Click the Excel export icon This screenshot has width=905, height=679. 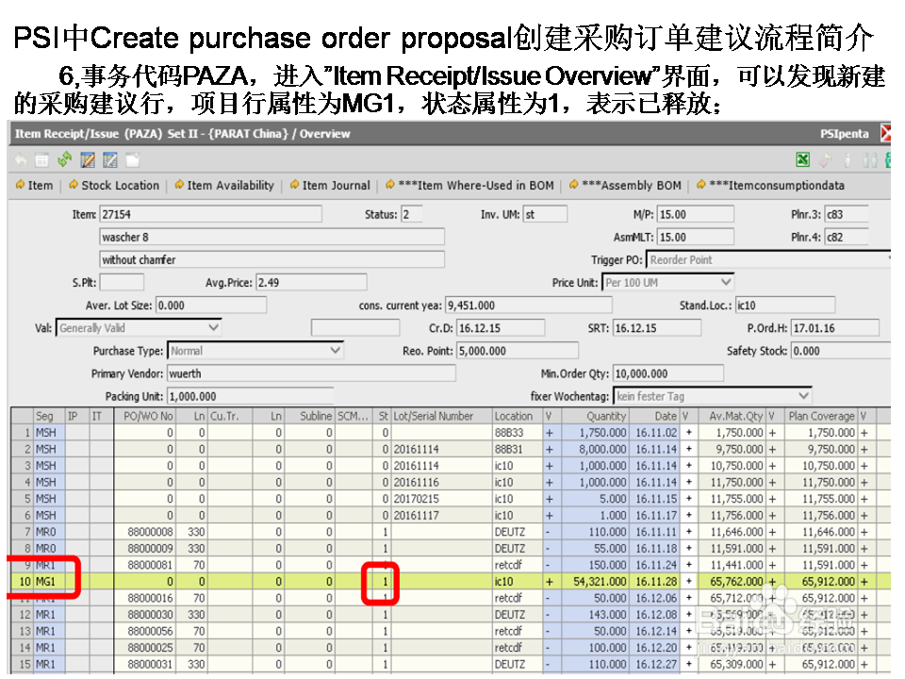[802, 160]
